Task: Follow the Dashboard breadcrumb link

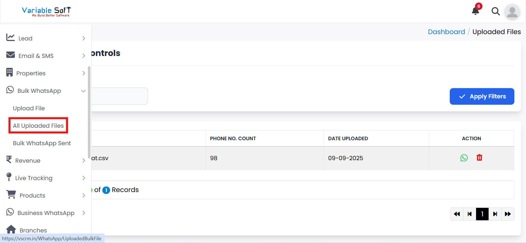Action: (446, 32)
